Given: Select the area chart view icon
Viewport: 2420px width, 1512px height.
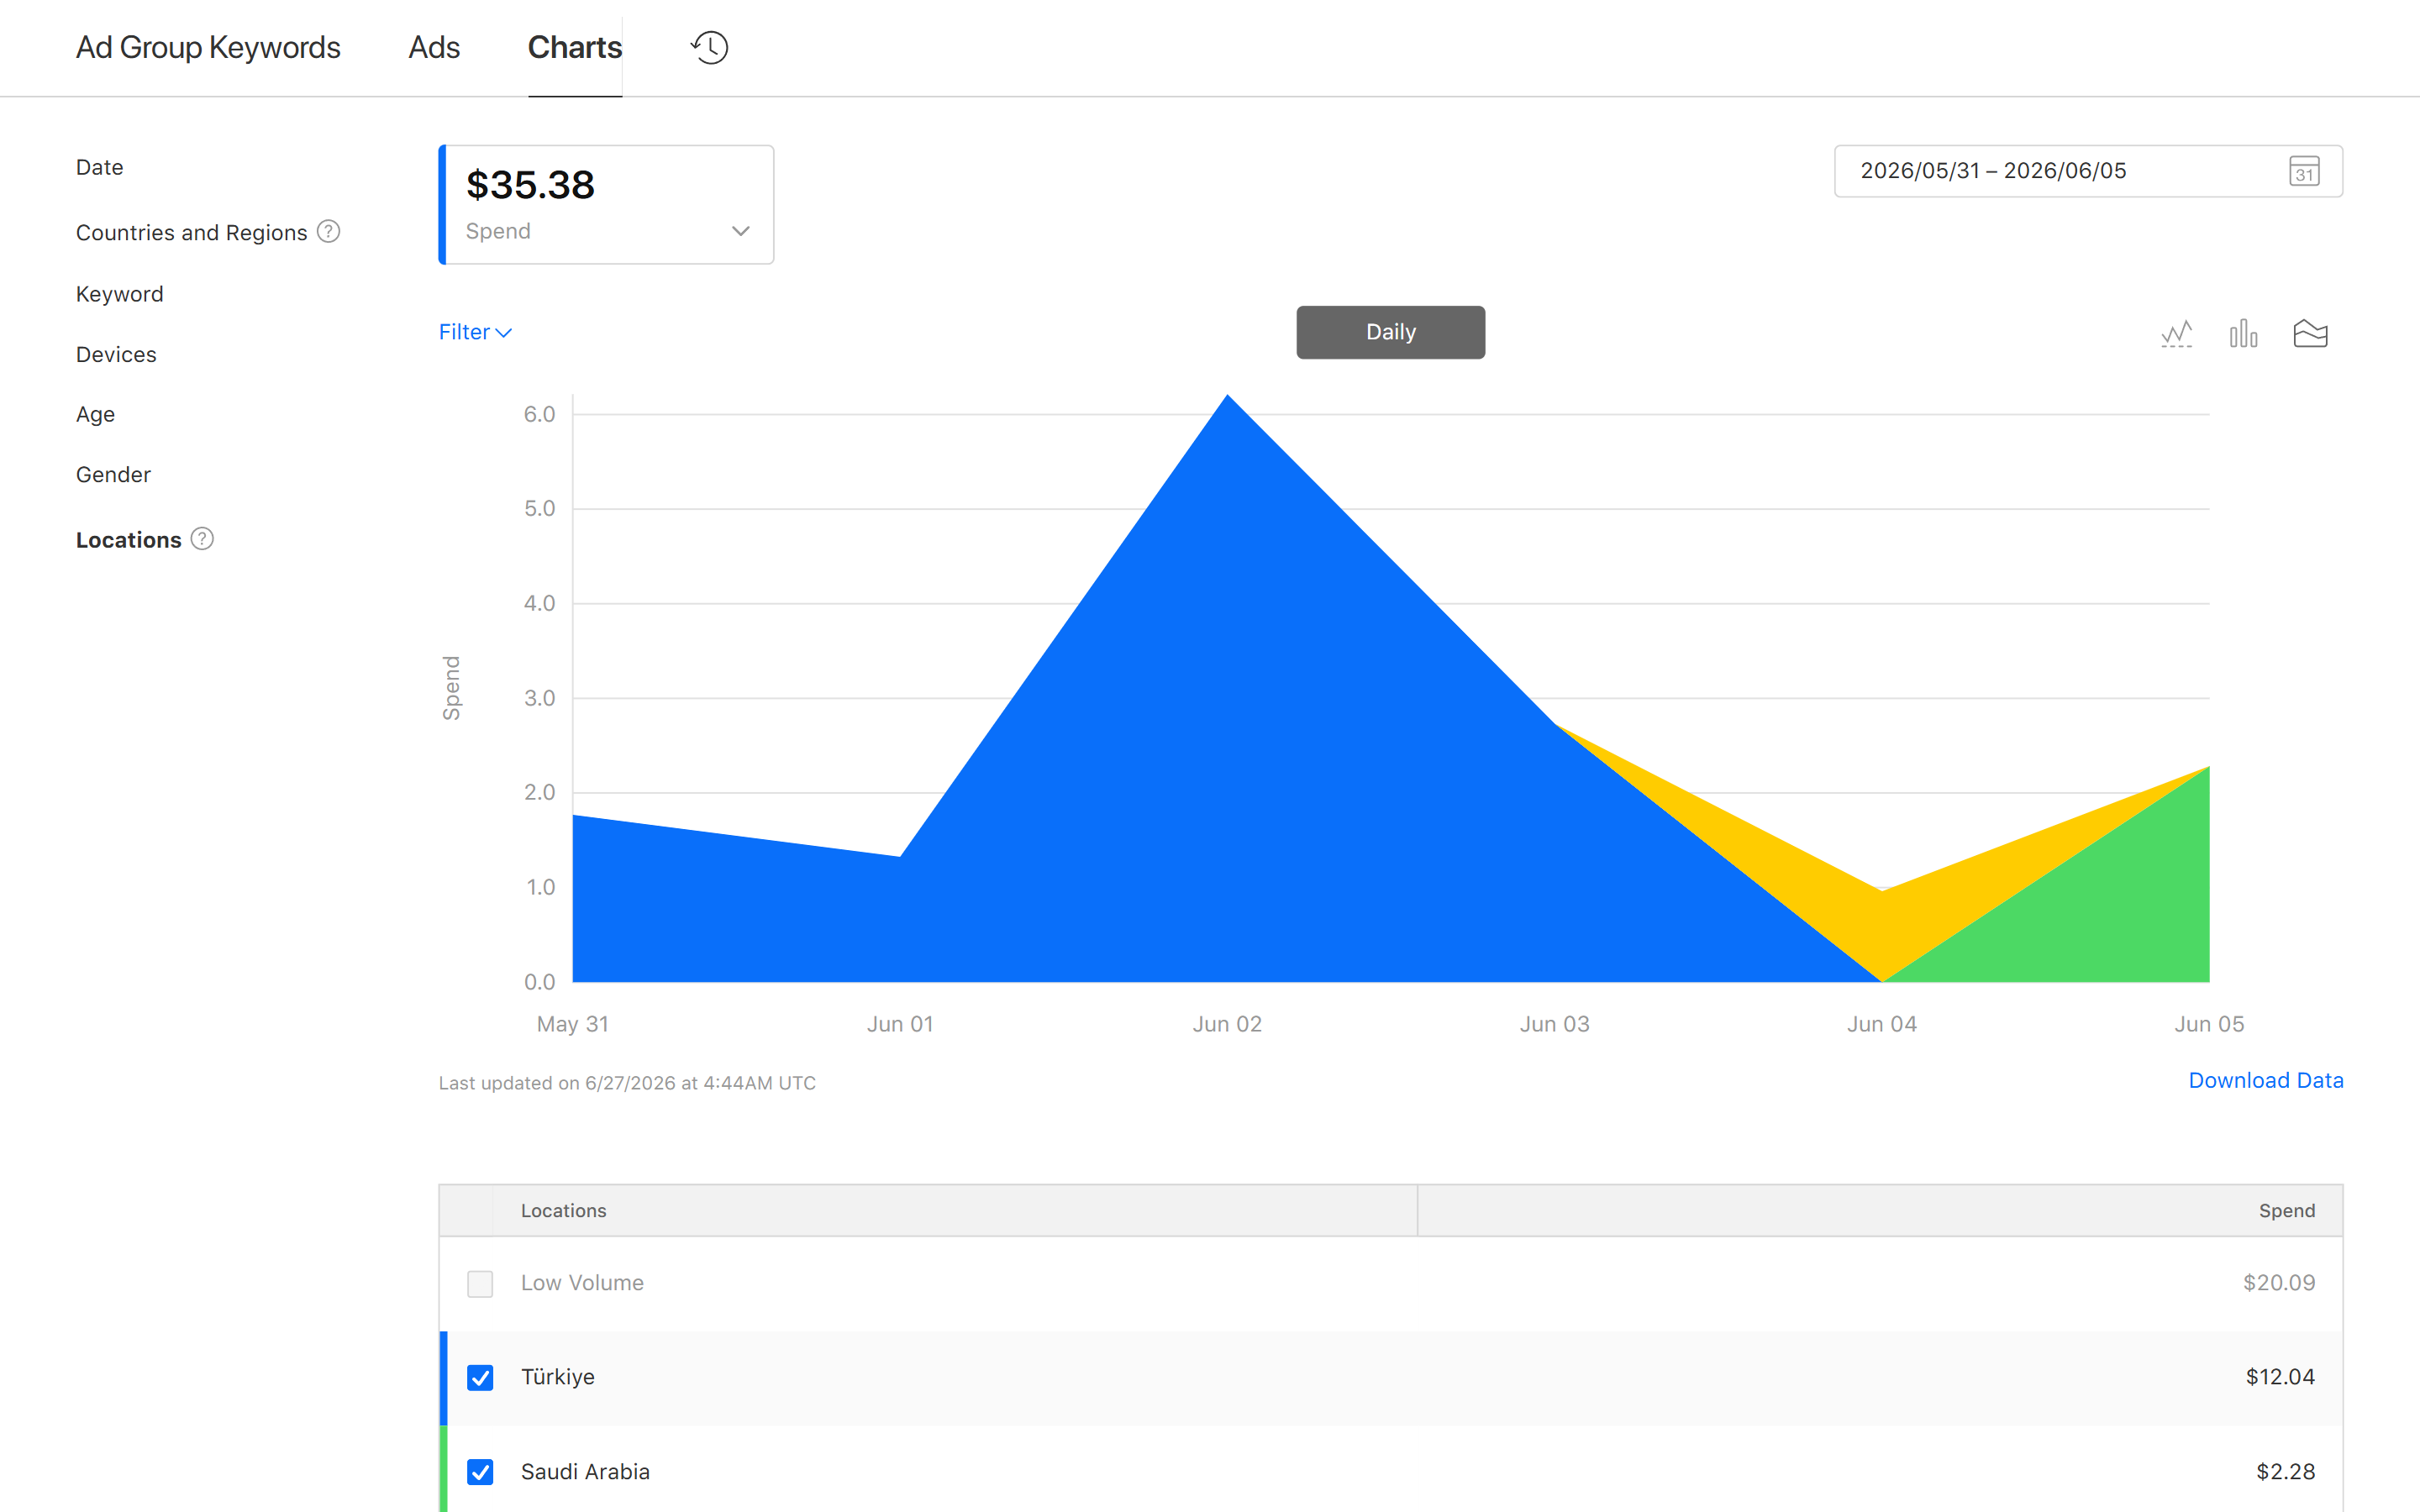Looking at the screenshot, I should 2310,333.
